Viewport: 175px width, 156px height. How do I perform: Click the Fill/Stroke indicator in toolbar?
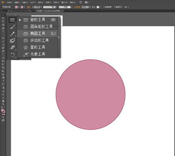(3, 111)
